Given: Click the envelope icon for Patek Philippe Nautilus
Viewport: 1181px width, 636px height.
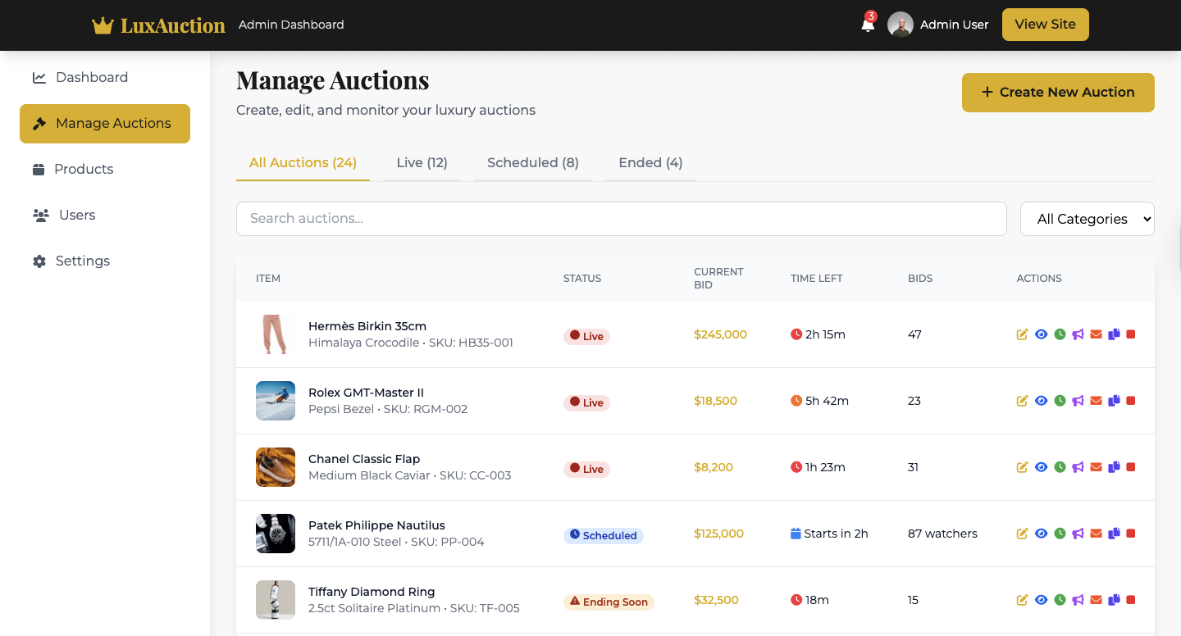Looking at the screenshot, I should click(1096, 534).
